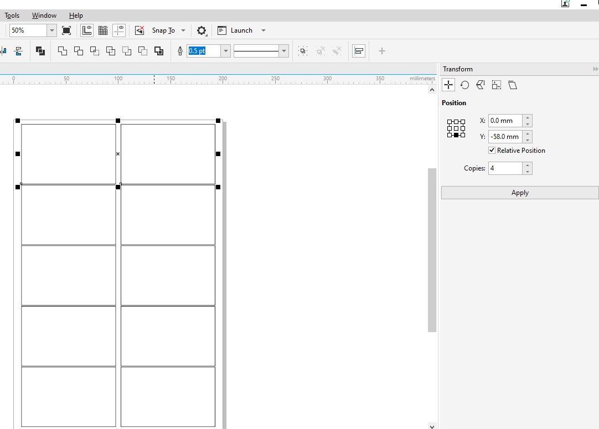Toggle the Show rulers icon

click(x=87, y=30)
